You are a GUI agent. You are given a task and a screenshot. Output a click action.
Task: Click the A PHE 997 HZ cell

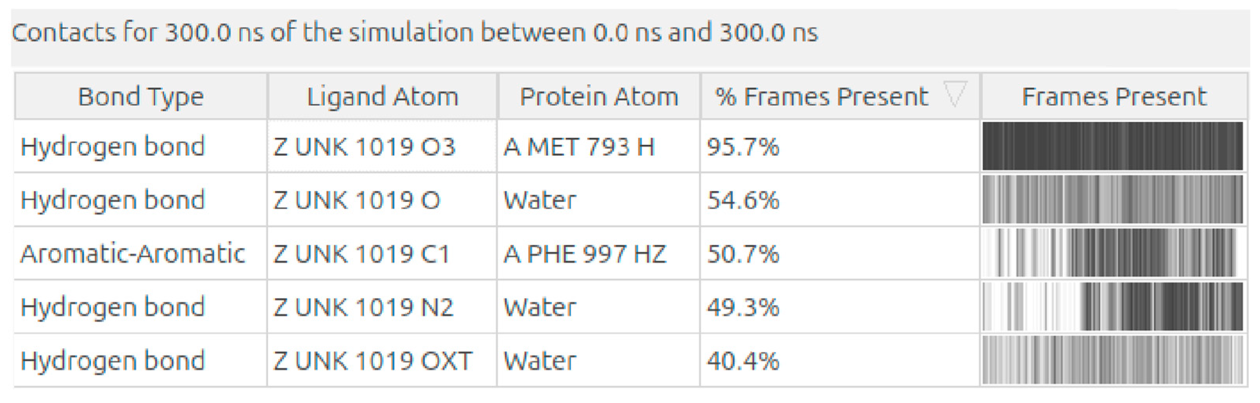(585, 254)
